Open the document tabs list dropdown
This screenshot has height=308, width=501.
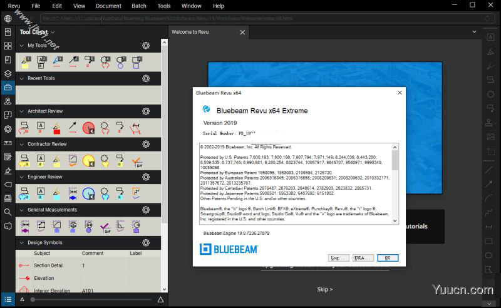click(475, 32)
